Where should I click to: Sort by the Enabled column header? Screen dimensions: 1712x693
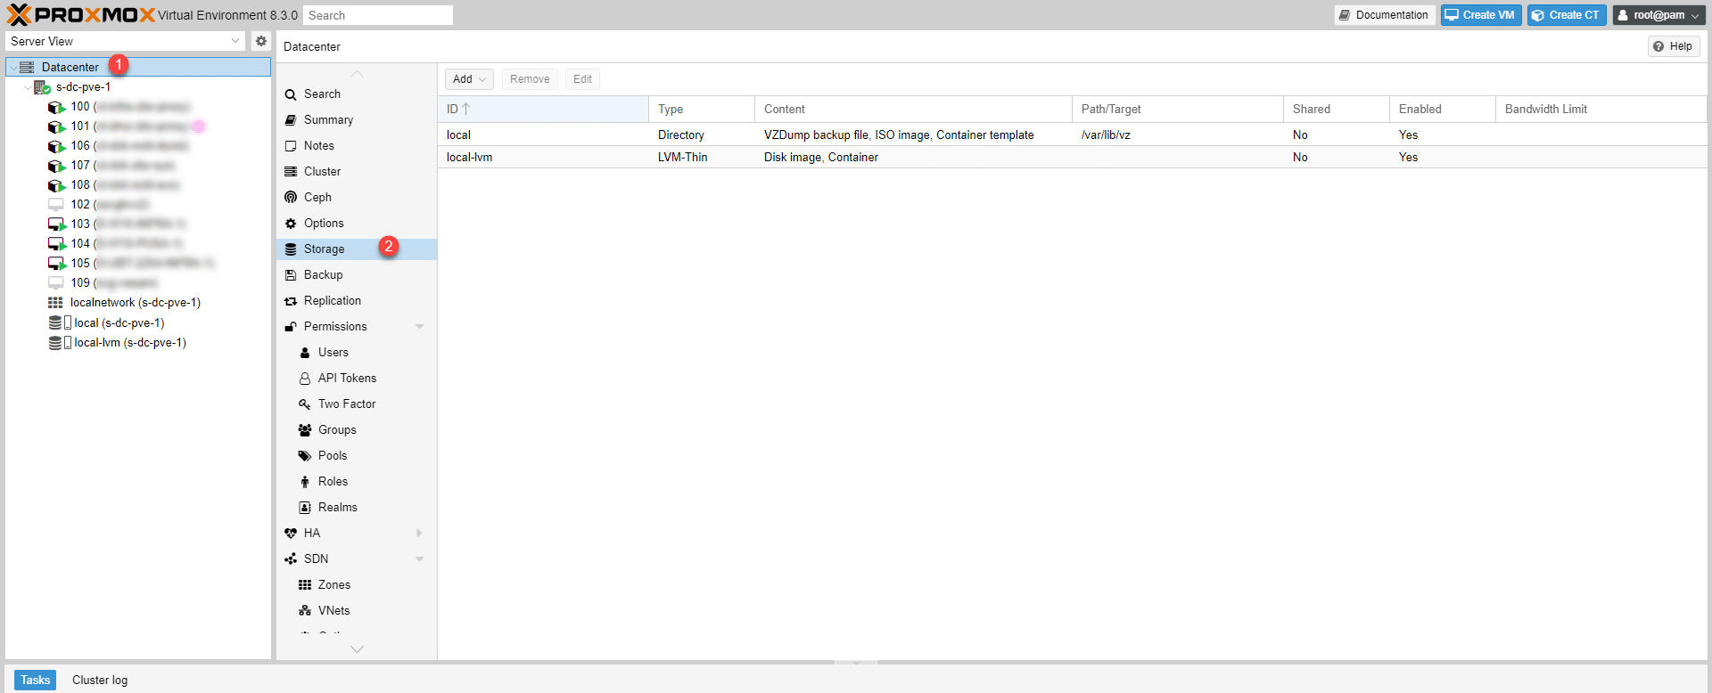click(x=1442, y=109)
